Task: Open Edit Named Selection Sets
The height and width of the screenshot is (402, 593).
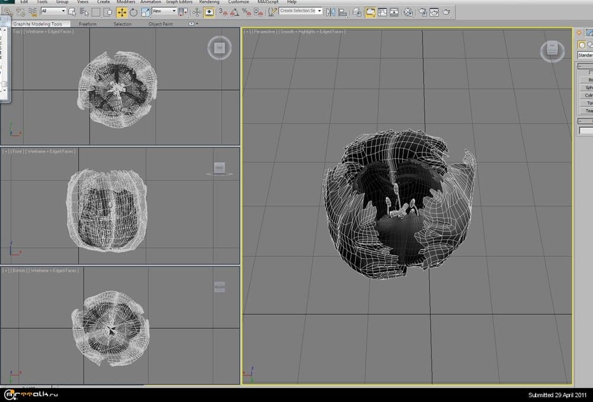Action: pyautogui.click(x=272, y=12)
